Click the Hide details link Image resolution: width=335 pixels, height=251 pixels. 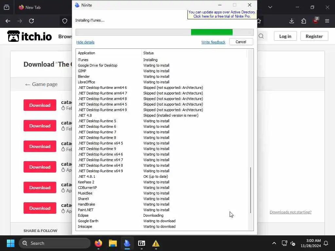(x=85, y=42)
